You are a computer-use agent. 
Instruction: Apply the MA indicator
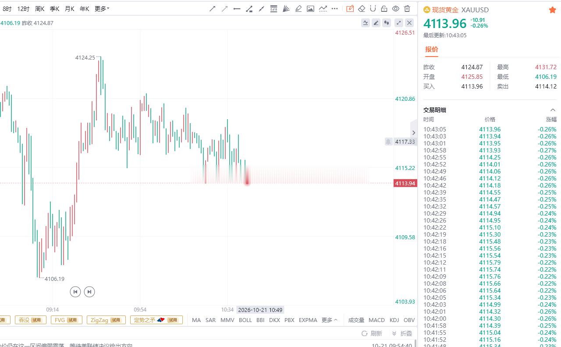196,320
